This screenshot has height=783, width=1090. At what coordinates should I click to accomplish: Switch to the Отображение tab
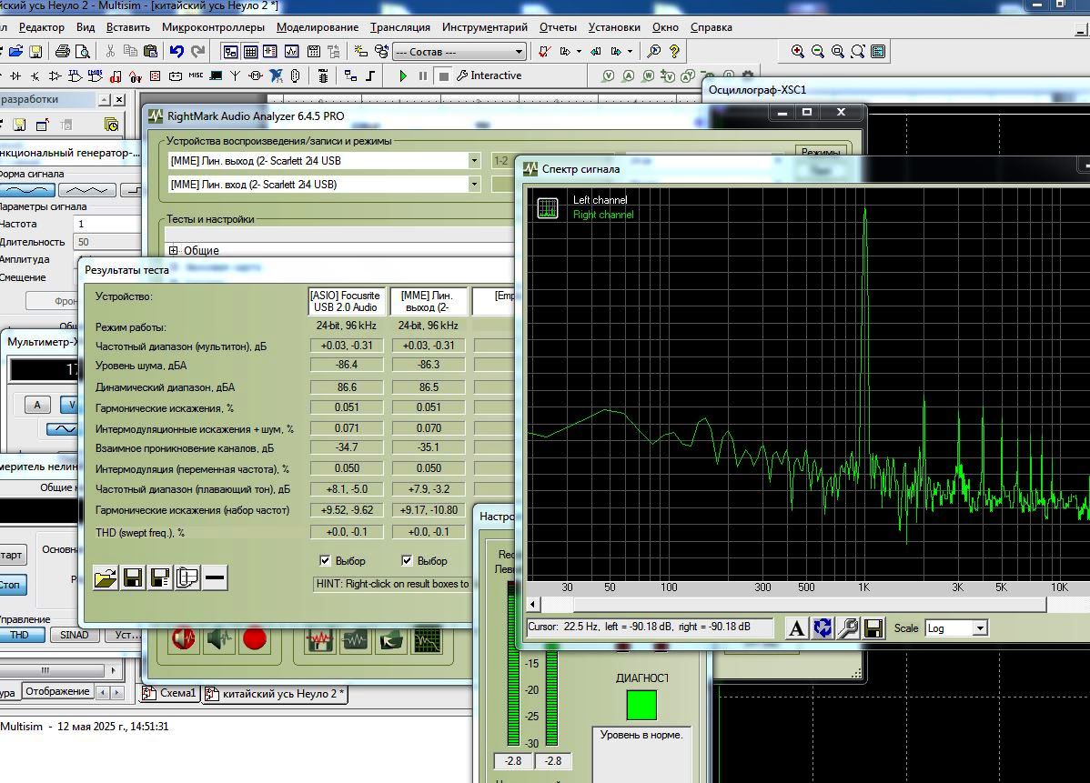[57, 692]
